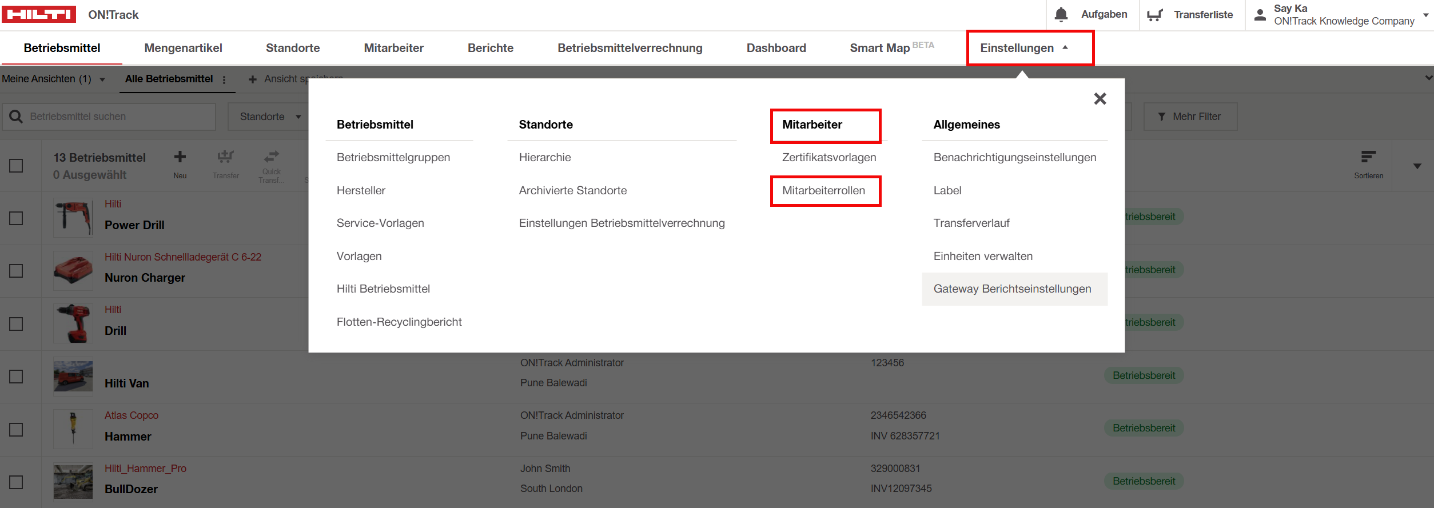Select the Betriebsmittel main tab

(62, 48)
